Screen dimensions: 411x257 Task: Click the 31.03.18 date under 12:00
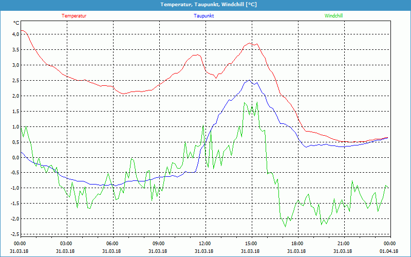click(x=203, y=251)
